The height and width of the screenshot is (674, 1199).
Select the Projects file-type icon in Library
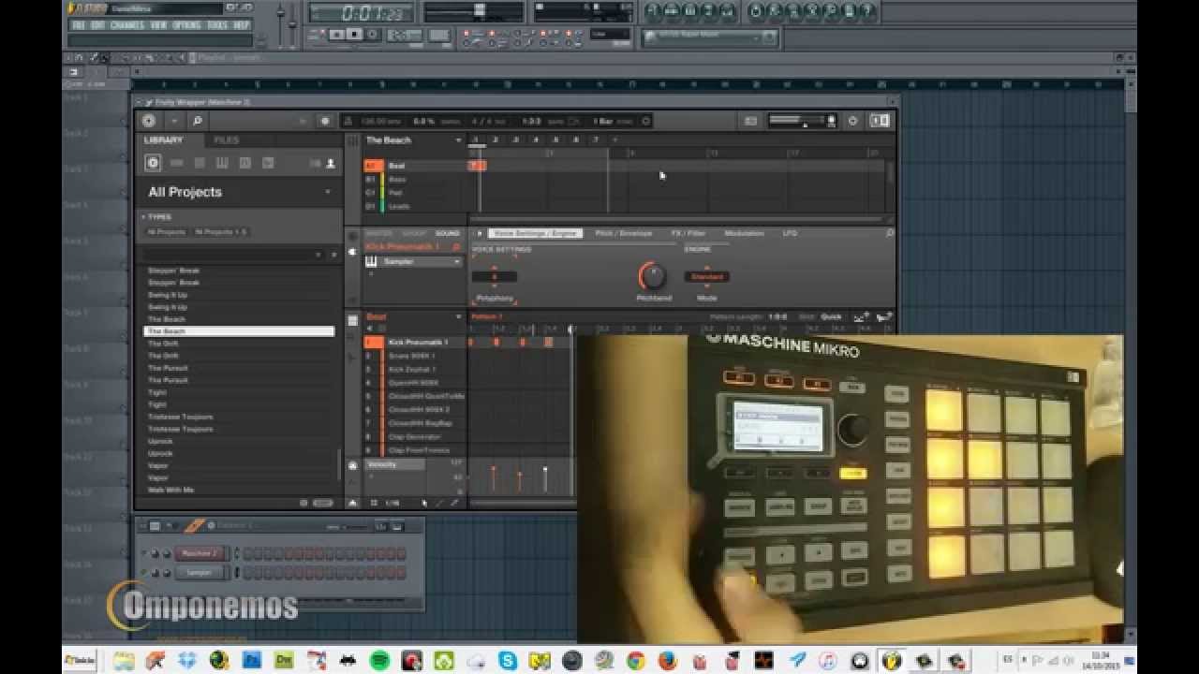coord(153,163)
